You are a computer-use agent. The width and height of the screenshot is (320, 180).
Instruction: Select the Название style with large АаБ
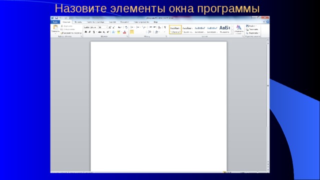[x=224, y=29]
